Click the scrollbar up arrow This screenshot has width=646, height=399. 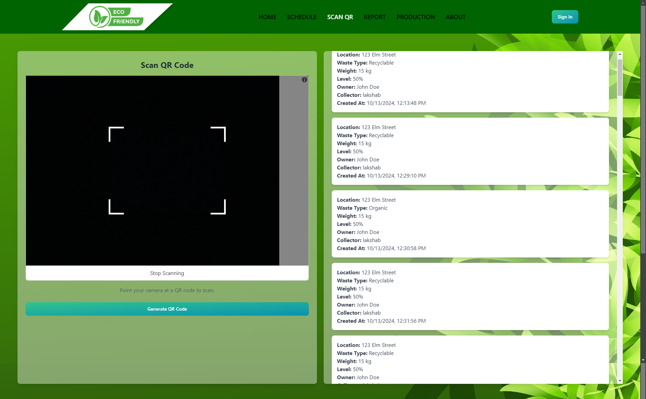click(619, 53)
